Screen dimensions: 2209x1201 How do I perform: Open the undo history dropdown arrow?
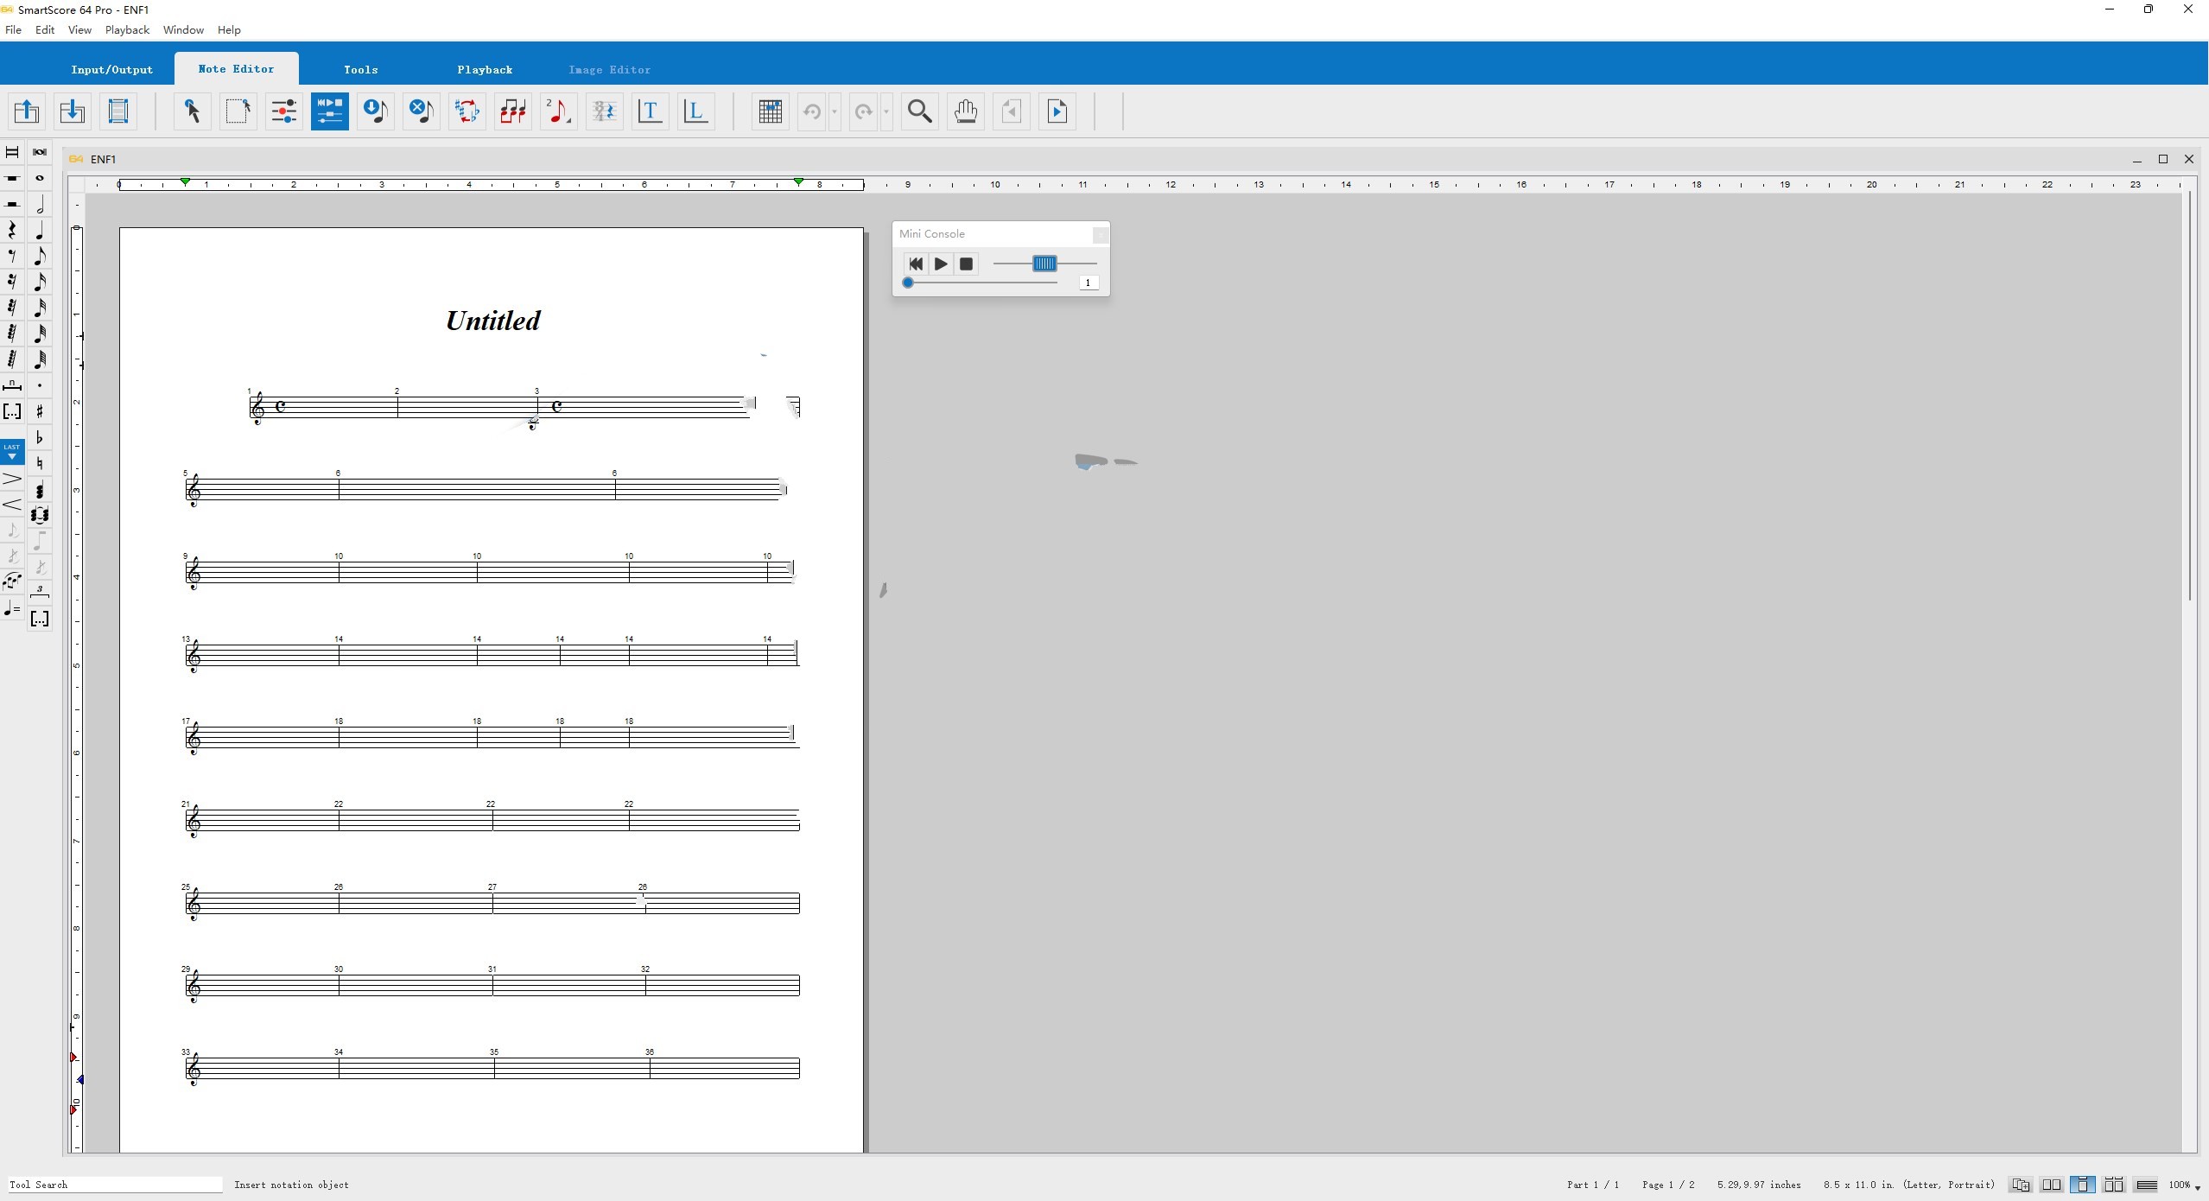(835, 111)
